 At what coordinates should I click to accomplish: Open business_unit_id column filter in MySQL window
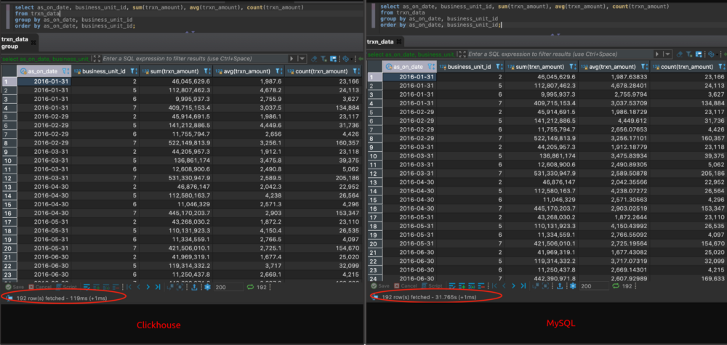pos(499,67)
